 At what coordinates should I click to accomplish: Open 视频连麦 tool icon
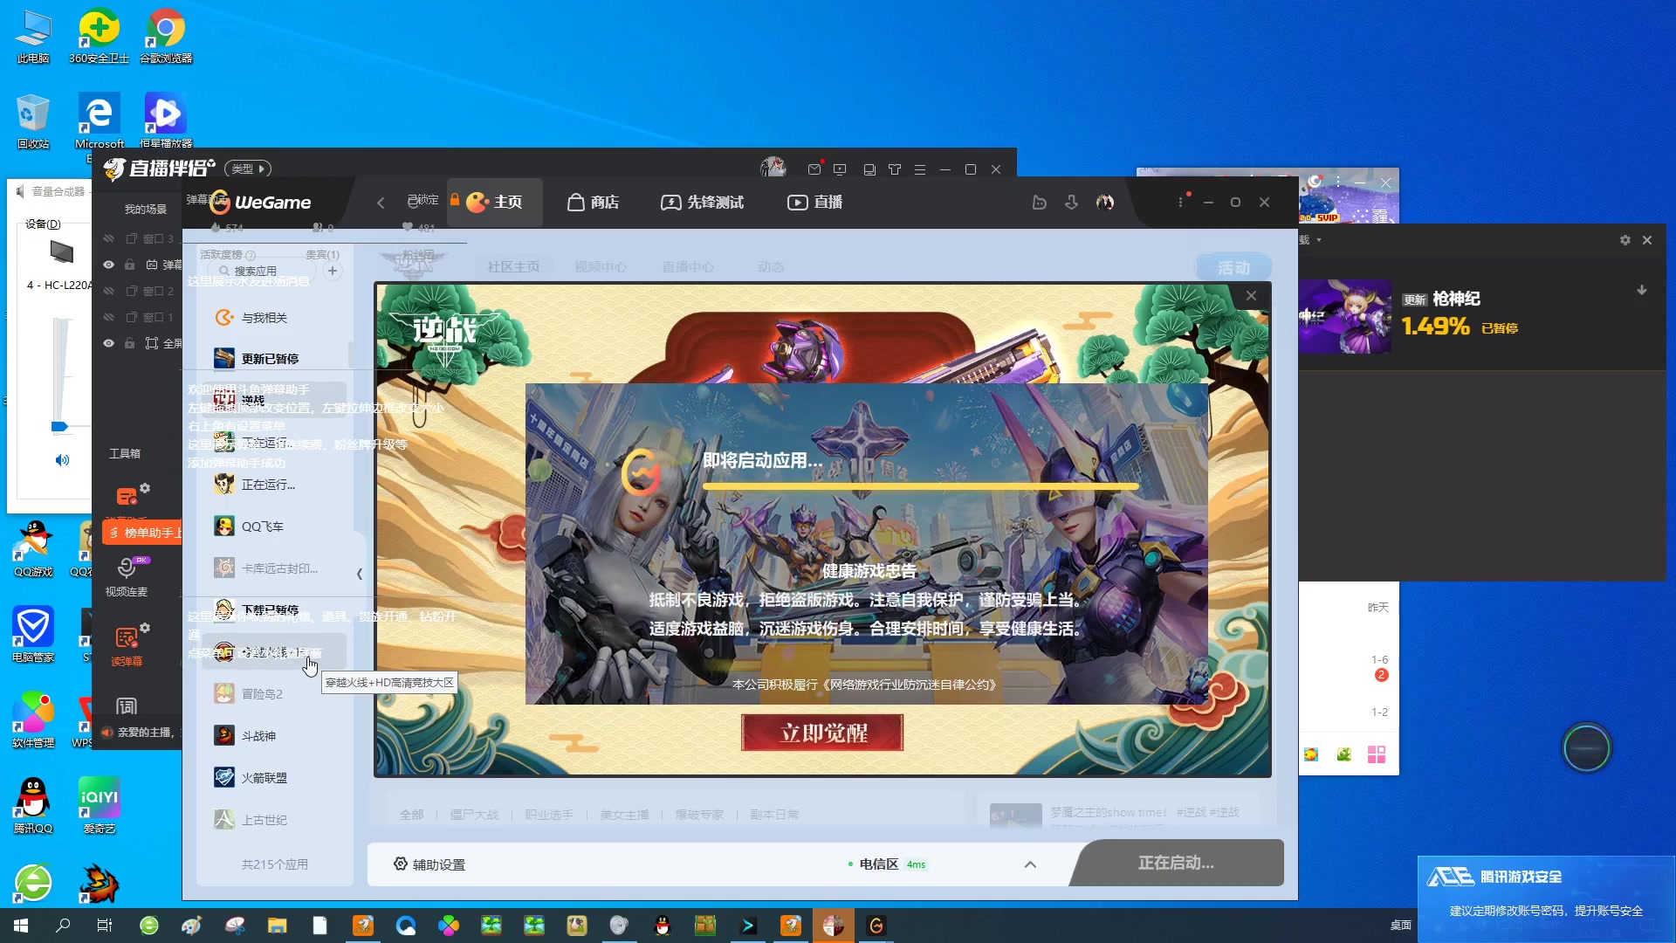pos(127,568)
